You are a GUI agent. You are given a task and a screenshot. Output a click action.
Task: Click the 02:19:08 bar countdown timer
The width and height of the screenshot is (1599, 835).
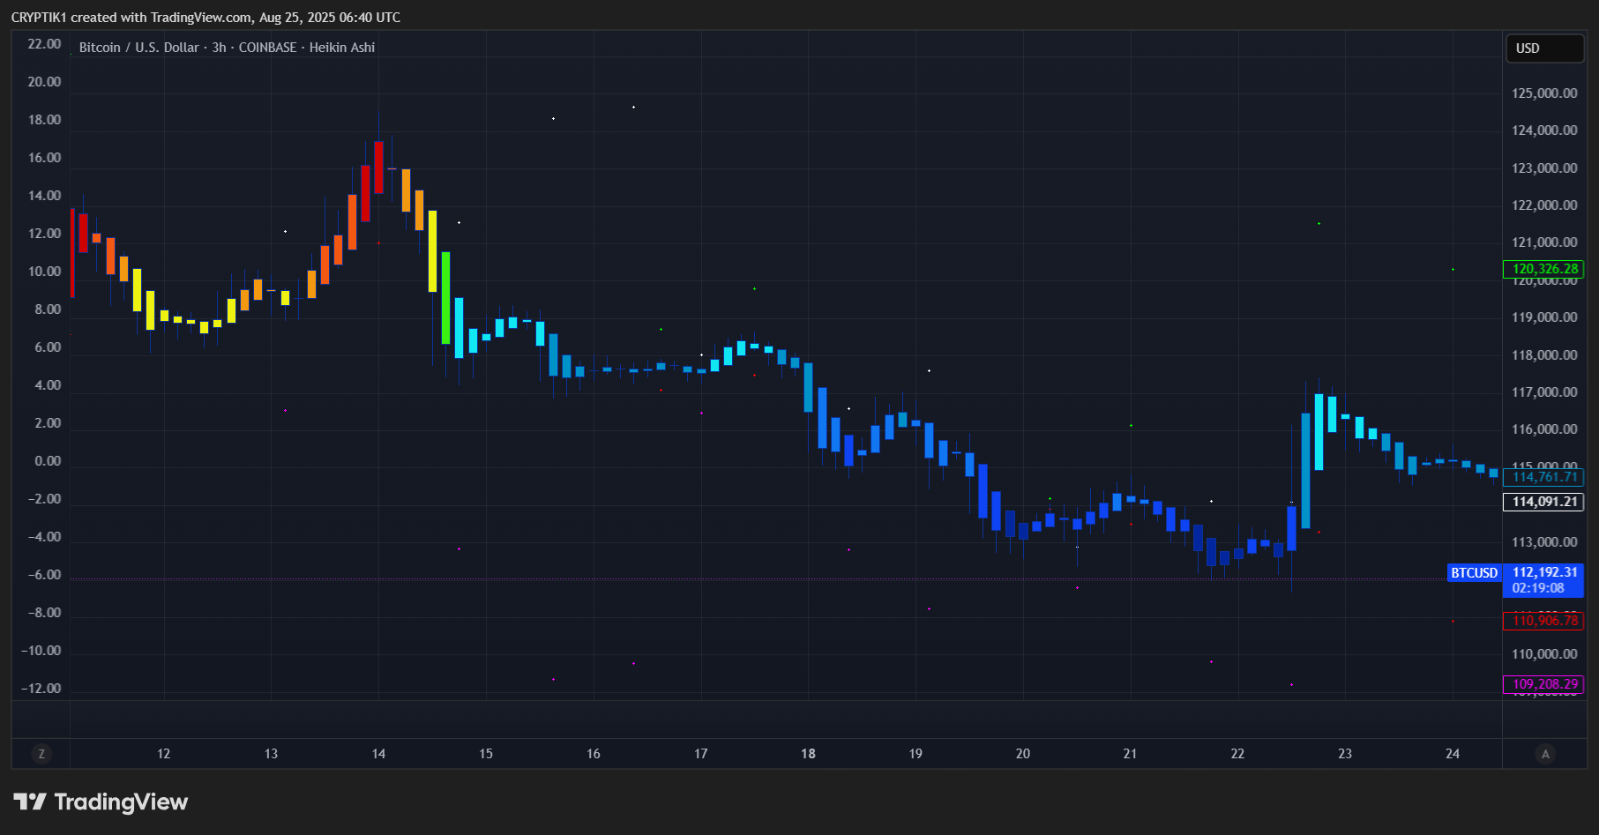click(1538, 588)
